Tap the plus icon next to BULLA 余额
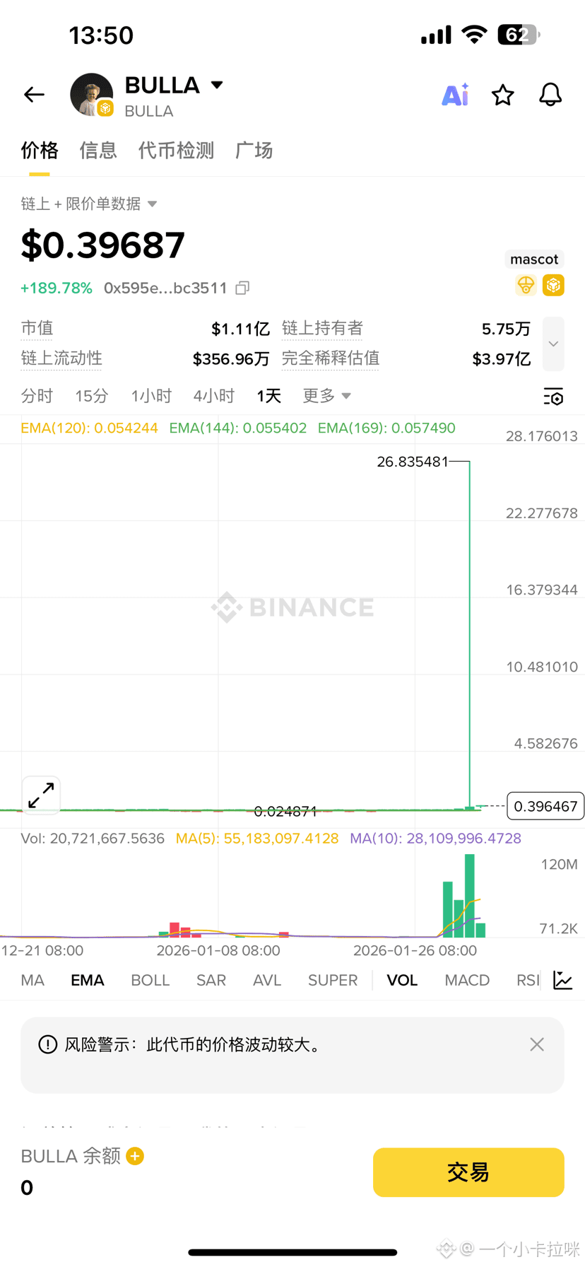585x1267 pixels. [135, 1155]
